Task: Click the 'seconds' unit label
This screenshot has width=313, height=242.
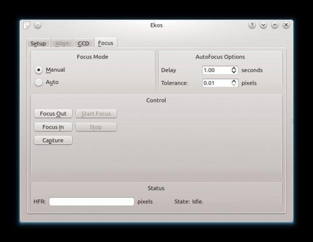Action: pyautogui.click(x=252, y=70)
